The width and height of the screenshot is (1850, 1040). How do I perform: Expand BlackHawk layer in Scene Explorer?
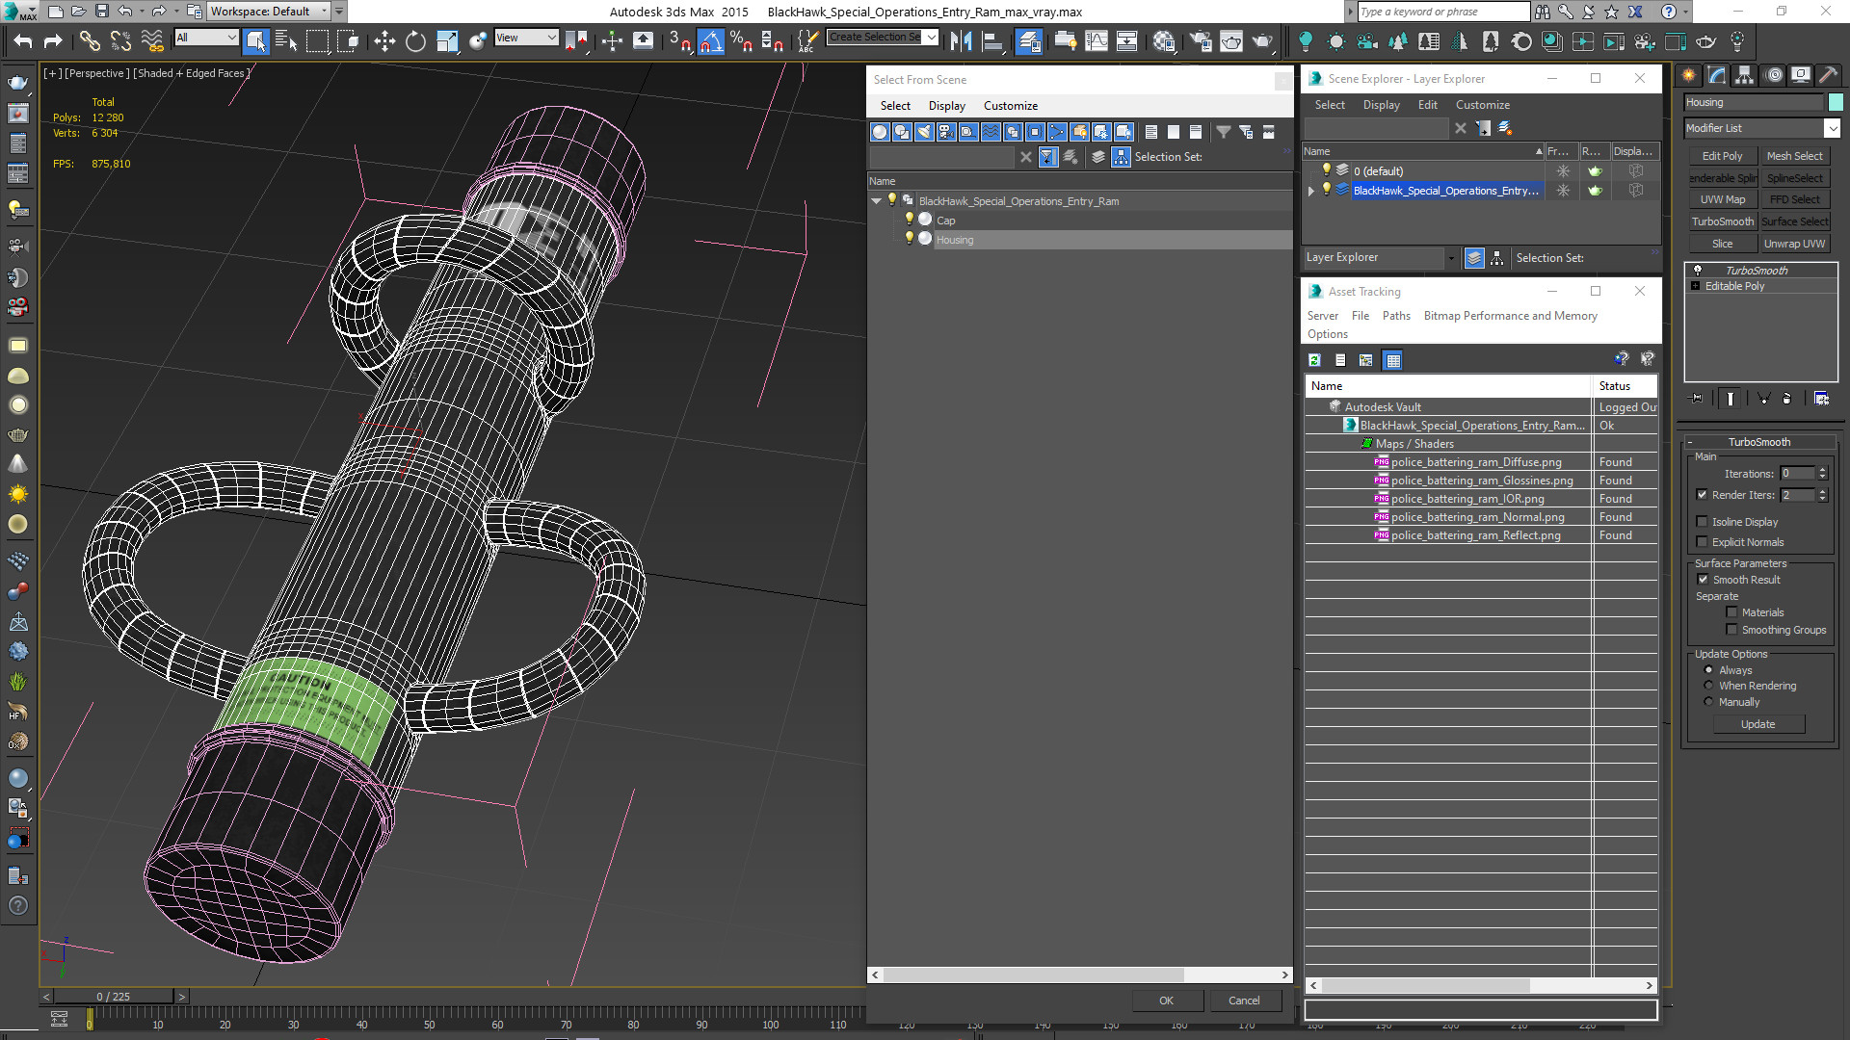click(1310, 191)
